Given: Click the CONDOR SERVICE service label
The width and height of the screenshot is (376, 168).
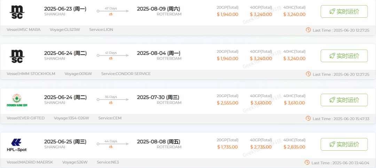Looking at the screenshot, I should point(126,74).
